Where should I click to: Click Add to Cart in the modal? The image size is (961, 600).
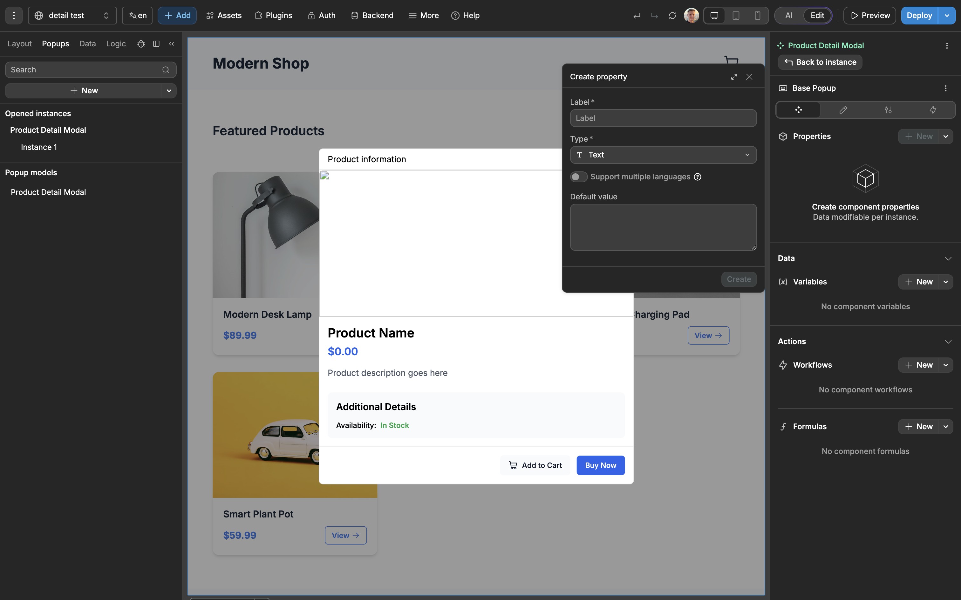click(535, 465)
